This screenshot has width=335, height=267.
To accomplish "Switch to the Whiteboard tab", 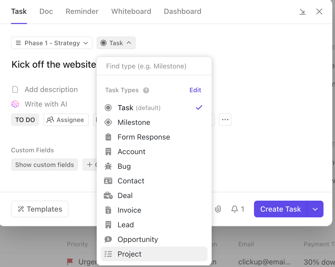I will click(131, 11).
